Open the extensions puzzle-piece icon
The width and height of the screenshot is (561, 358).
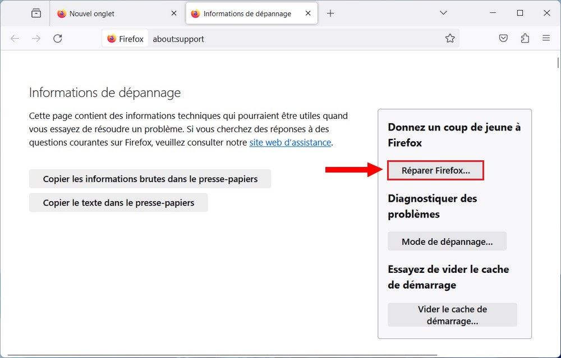[x=525, y=38]
